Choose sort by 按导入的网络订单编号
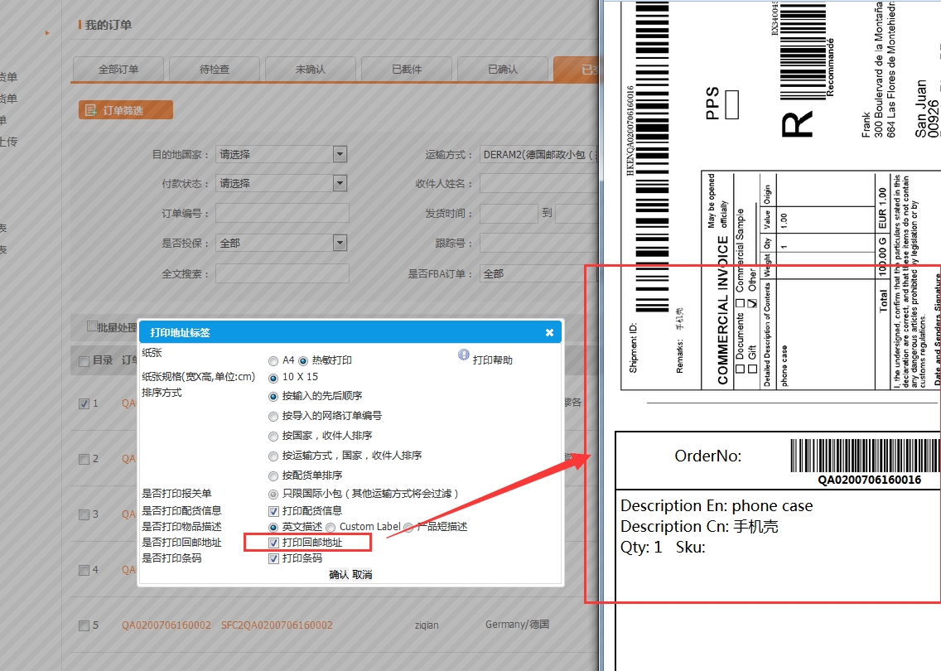The image size is (941, 671). point(273,416)
